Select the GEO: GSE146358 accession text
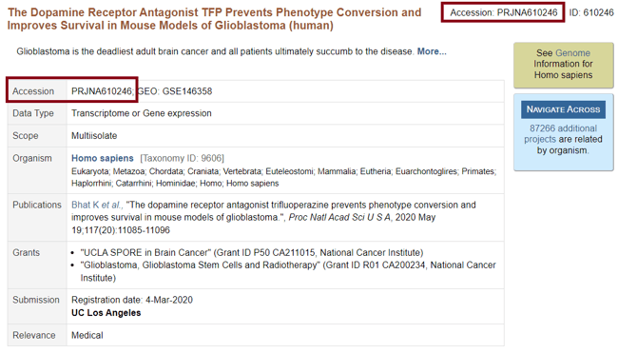 click(175, 91)
